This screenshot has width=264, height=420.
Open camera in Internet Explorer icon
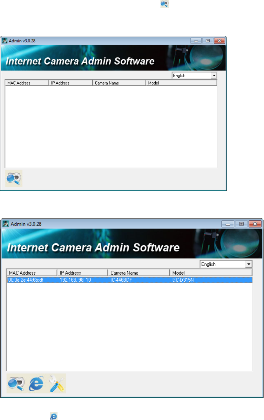(36, 383)
